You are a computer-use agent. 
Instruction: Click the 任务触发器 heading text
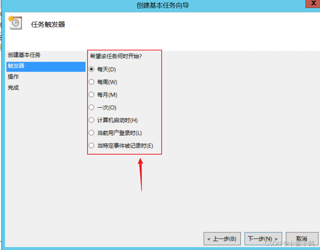tap(48, 24)
